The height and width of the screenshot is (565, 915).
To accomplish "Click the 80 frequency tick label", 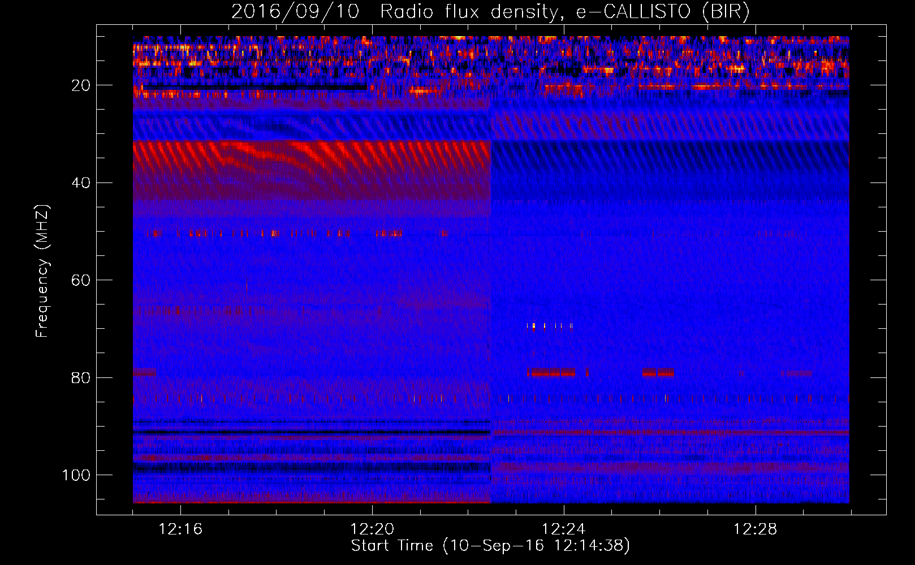I will (x=81, y=377).
